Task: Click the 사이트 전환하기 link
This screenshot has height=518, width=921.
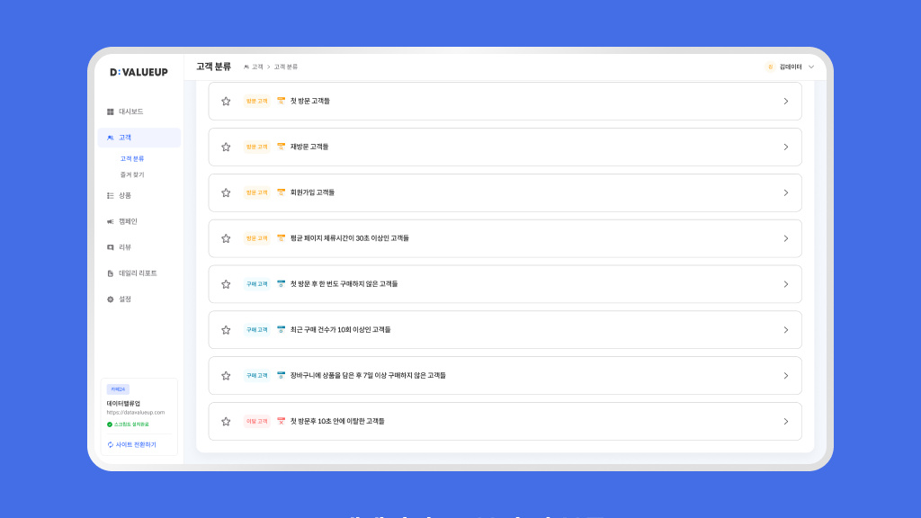Action: pos(136,444)
